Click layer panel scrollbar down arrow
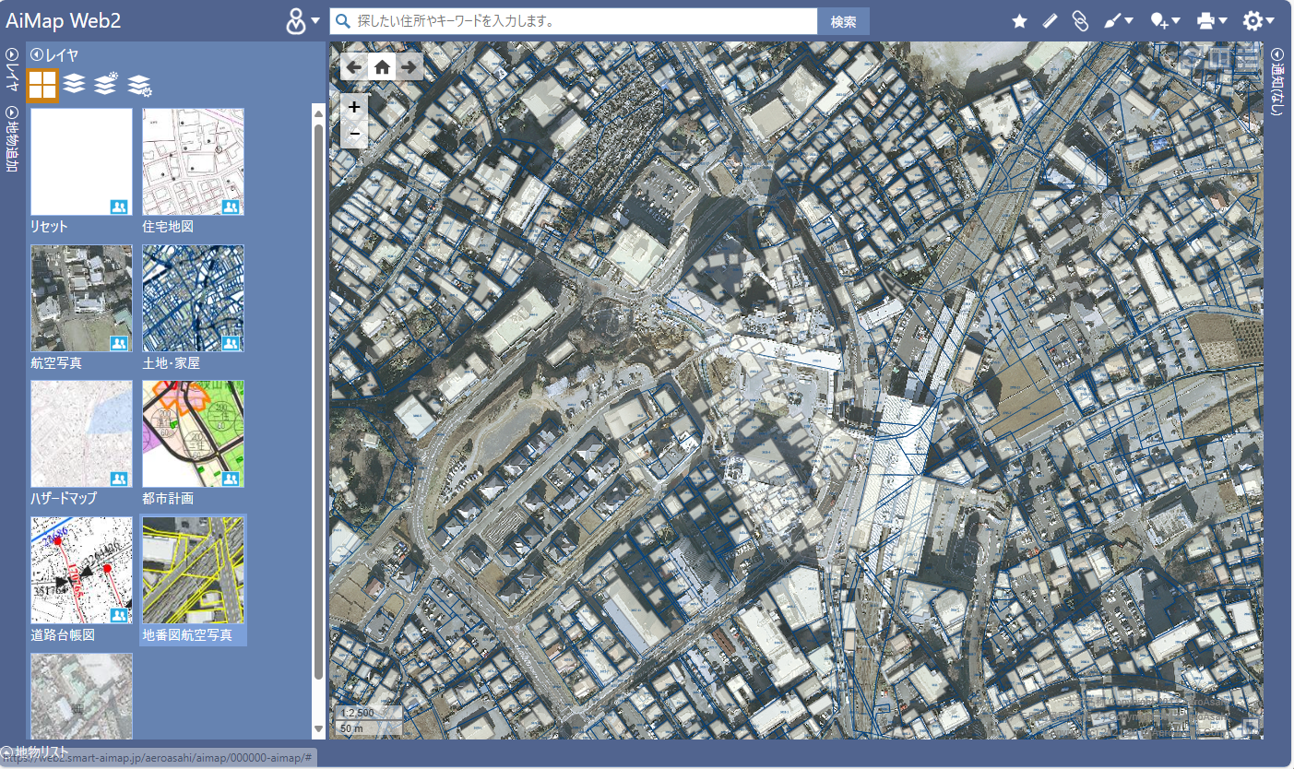 [x=319, y=729]
